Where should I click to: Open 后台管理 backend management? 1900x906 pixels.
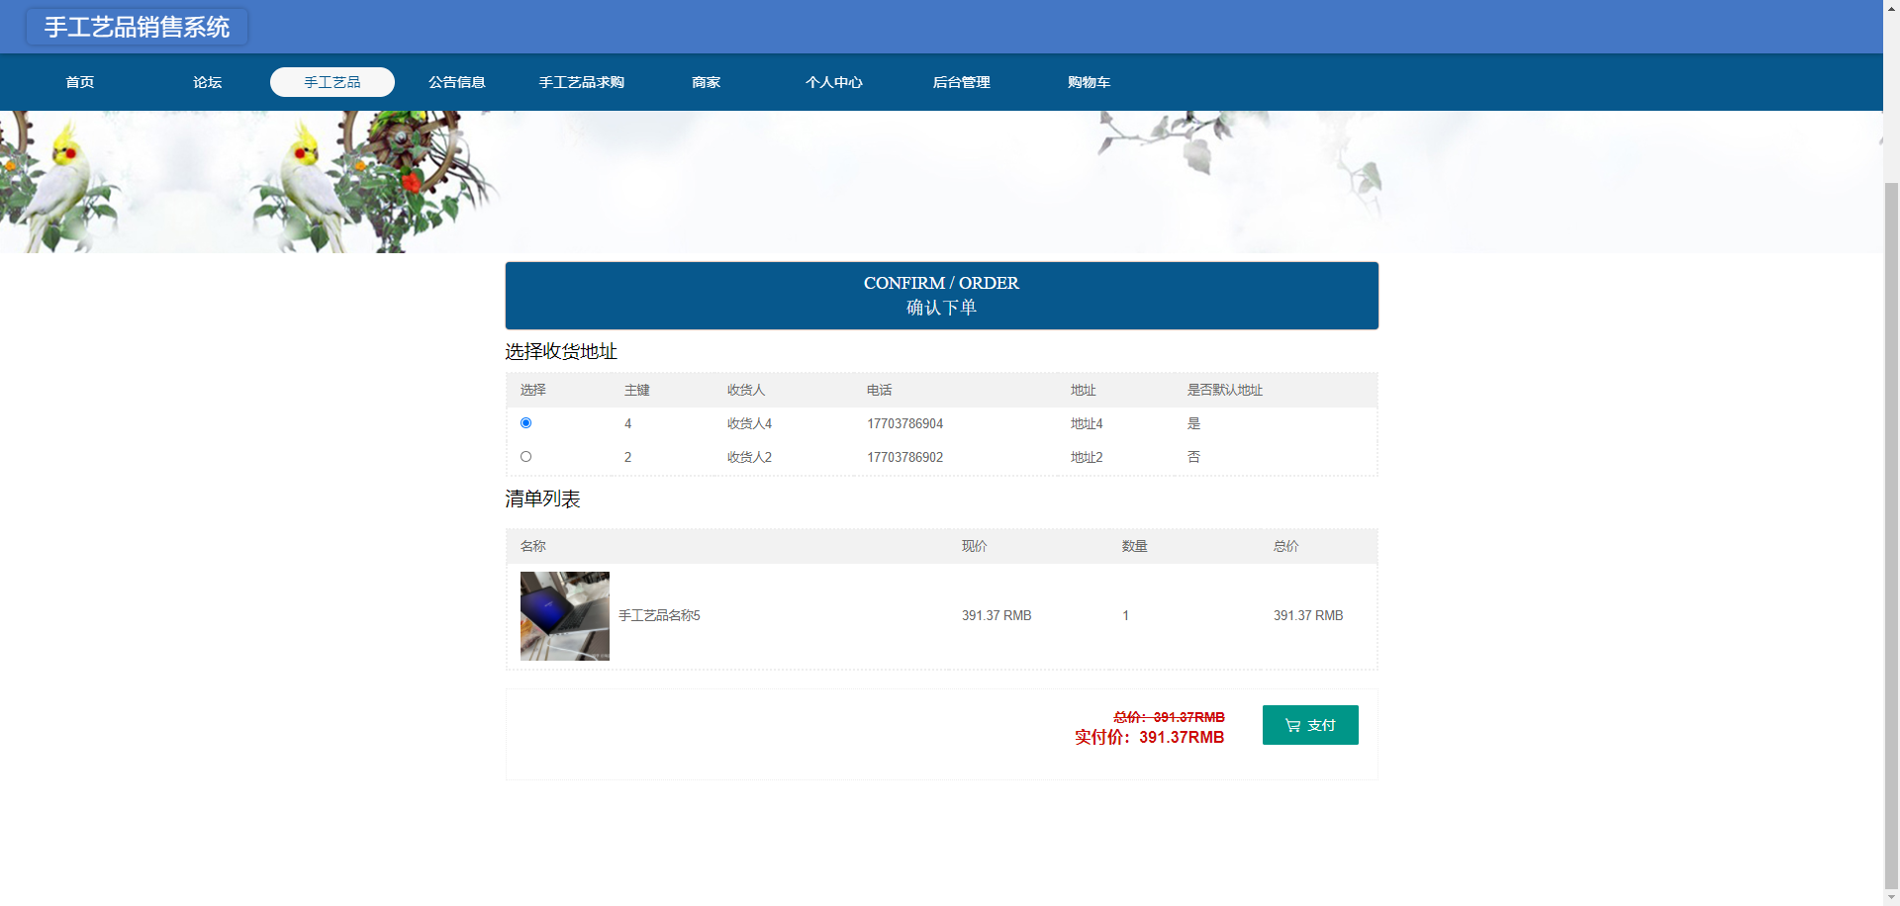point(961,82)
